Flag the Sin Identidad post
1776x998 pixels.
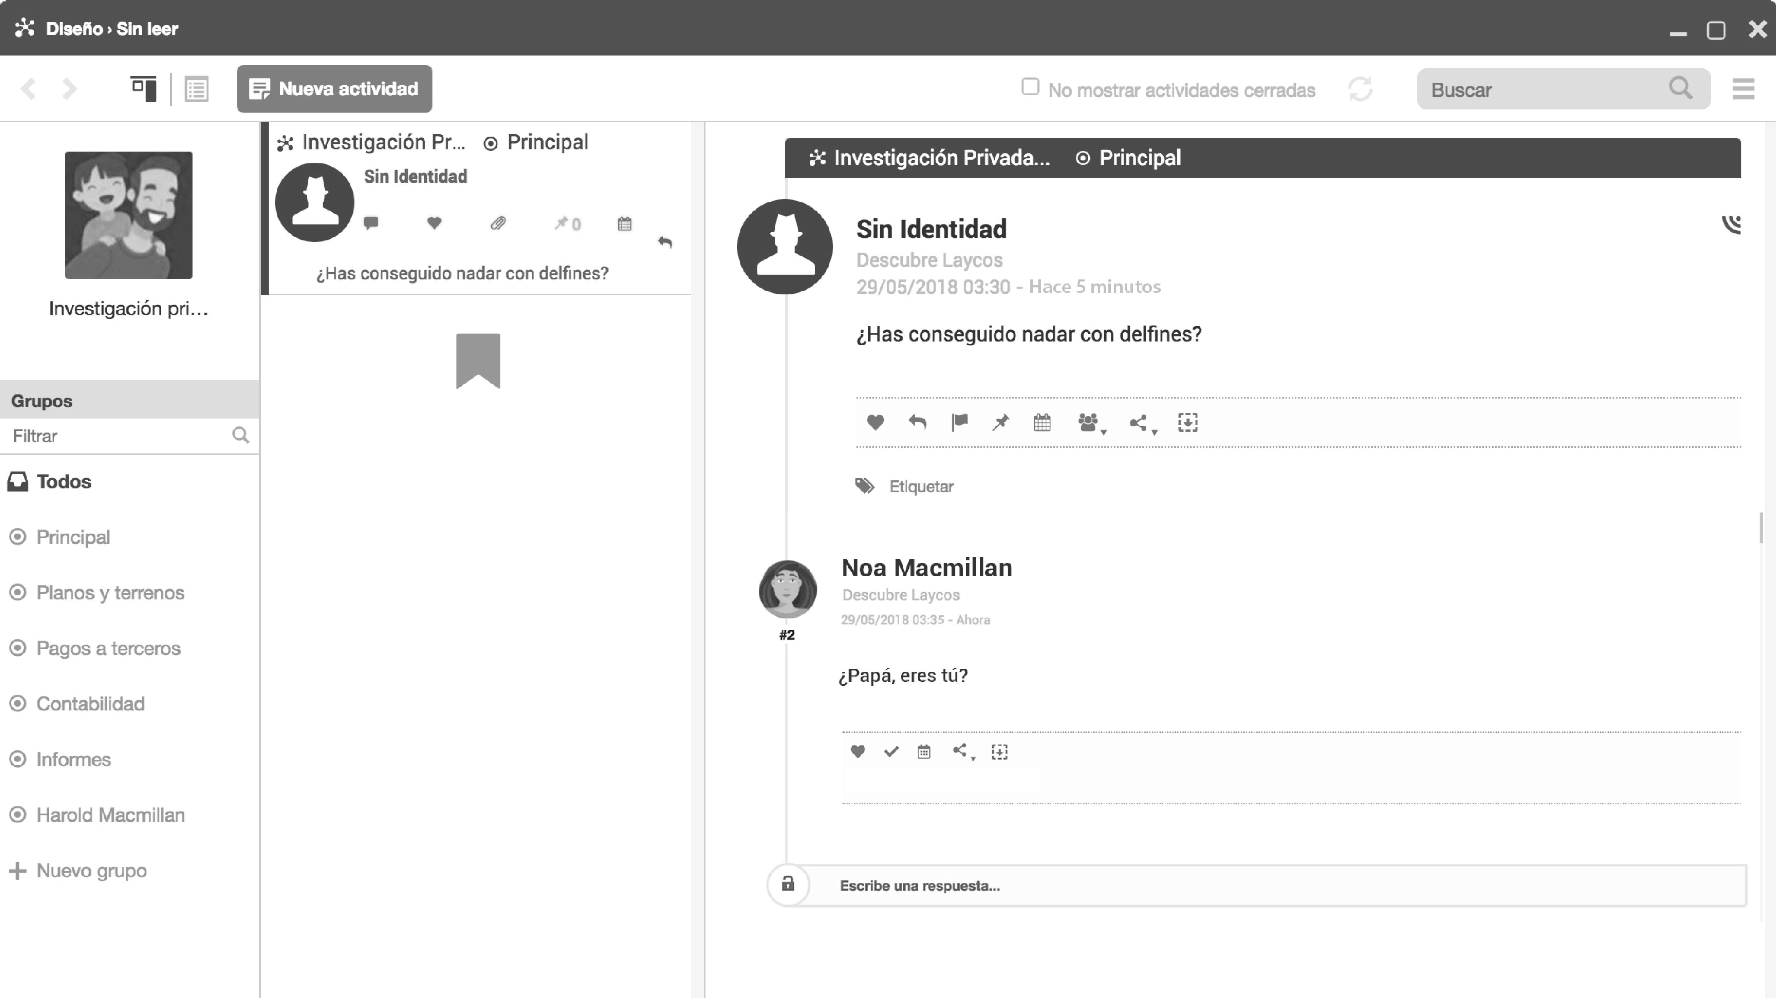[959, 423]
